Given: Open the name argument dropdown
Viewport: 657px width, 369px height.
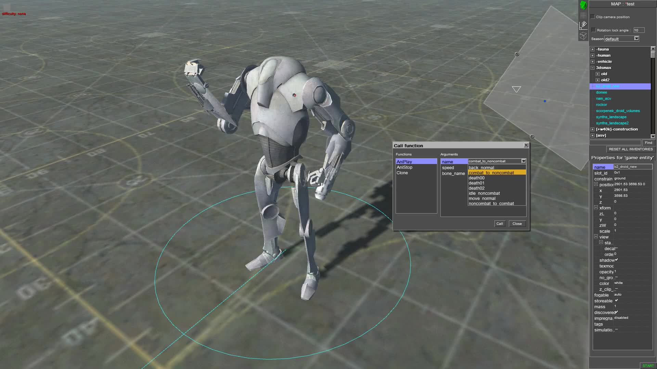Looking at the screenshot, I should pos(524,161).
